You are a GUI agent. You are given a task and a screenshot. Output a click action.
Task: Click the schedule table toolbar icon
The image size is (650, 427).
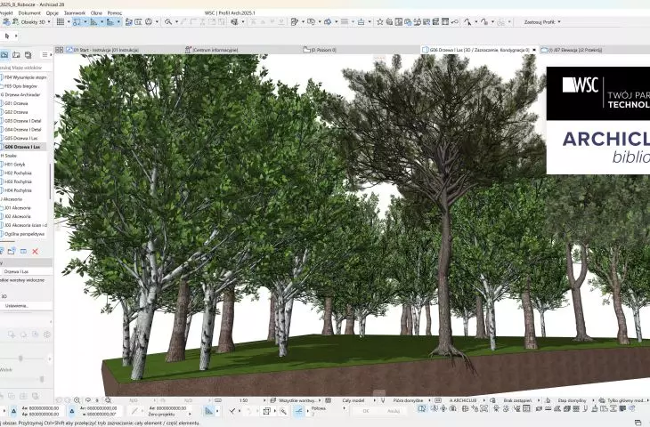click(x=445, y=22)
